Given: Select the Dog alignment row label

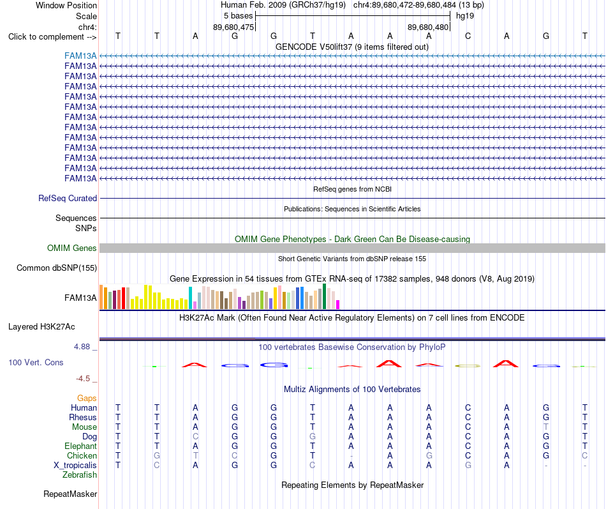Looking at the screenshot, I should [89, 437].
